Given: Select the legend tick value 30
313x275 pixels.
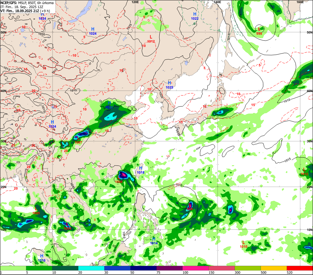Looking at the screenshot, I should pos(106,272).
